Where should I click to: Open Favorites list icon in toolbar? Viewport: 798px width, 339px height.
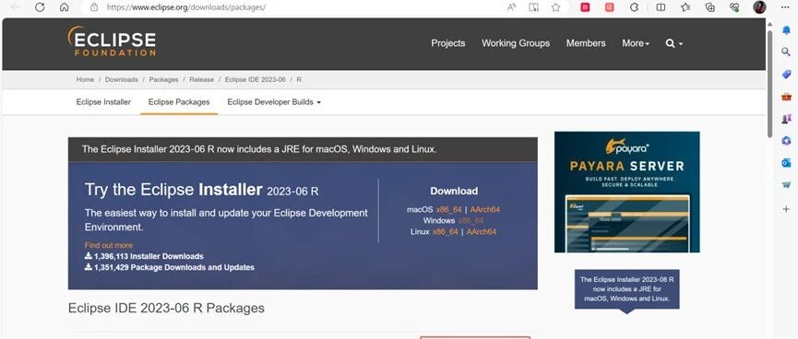685,7
